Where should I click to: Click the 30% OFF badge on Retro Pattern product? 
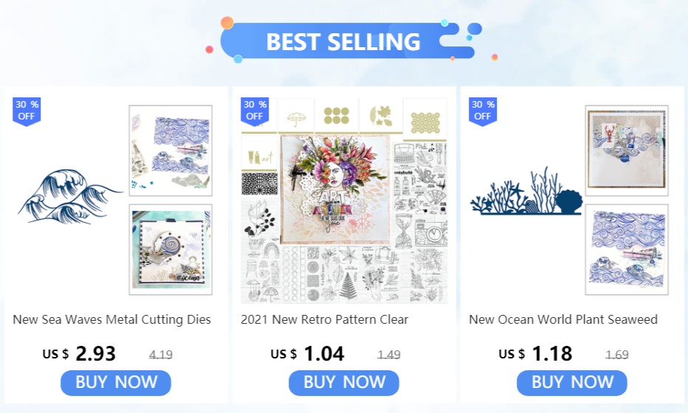(x=255, y=111)
